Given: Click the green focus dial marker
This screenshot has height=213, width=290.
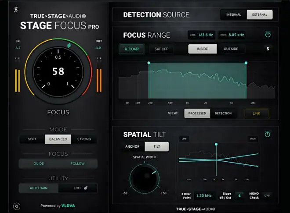Looking at the screenshot, I should (69, 45).
